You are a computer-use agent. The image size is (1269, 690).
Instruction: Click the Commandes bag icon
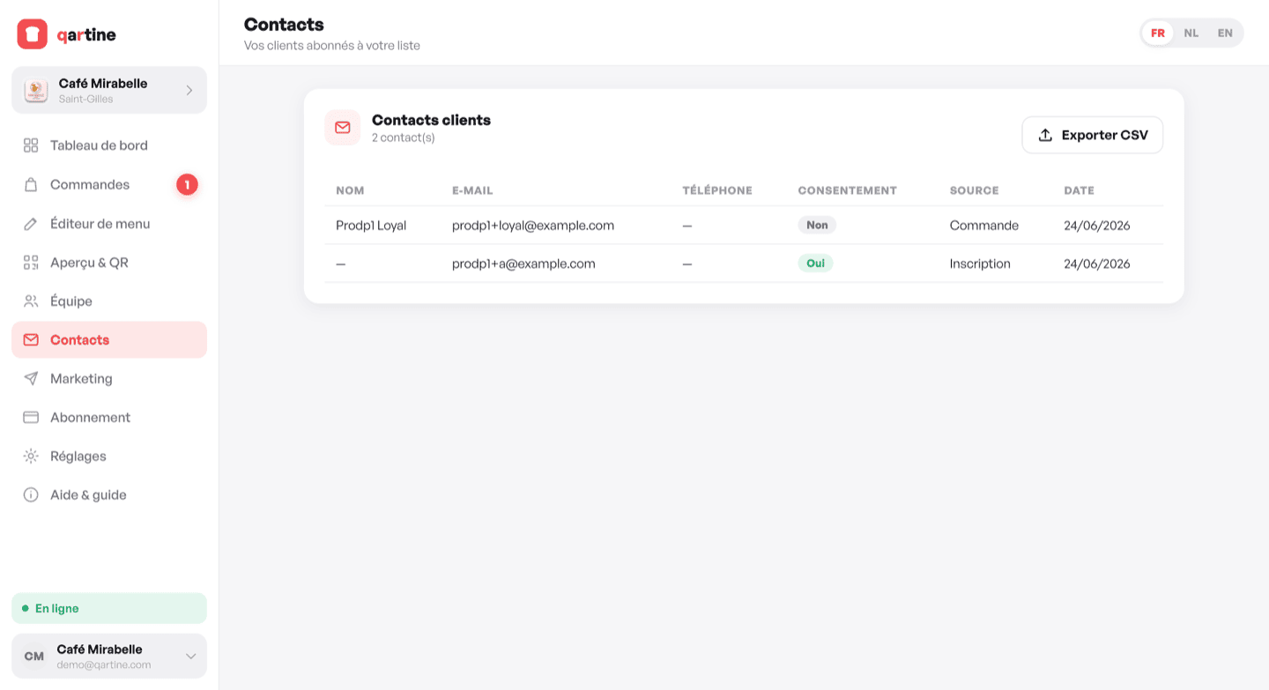click(x=31, y=184)
